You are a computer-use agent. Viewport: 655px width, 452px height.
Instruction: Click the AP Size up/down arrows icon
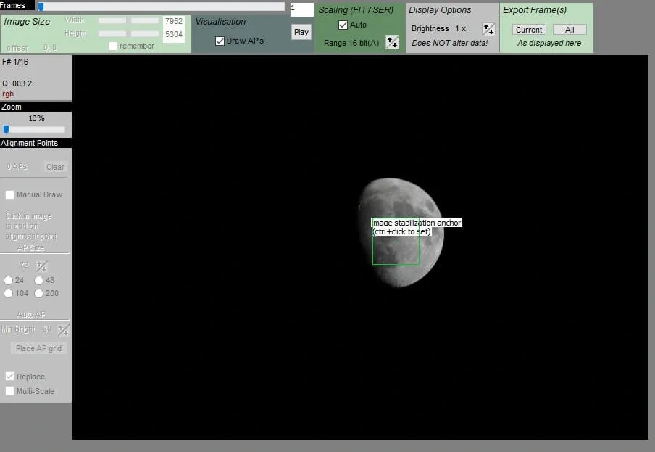42,266
